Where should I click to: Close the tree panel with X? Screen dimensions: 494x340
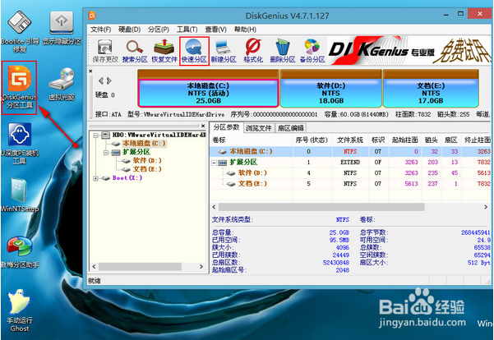[x=203, y=126]
